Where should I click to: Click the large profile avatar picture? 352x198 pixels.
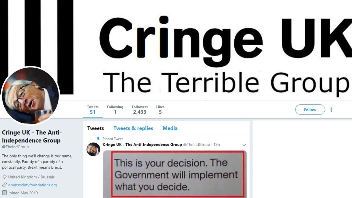(30, 96)
